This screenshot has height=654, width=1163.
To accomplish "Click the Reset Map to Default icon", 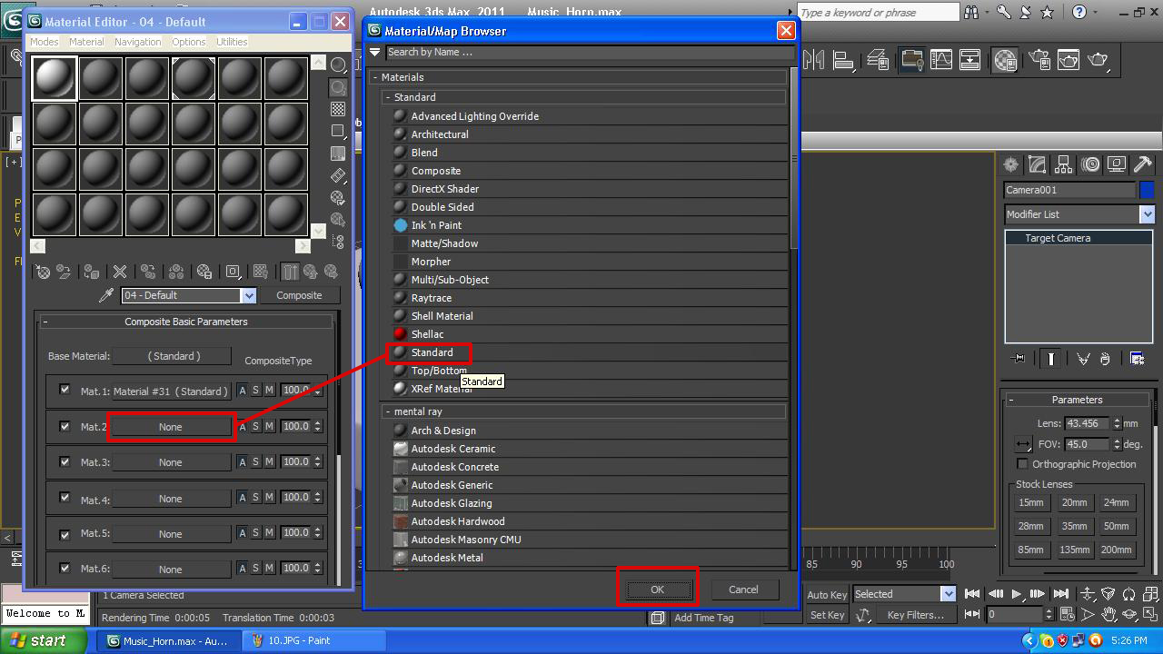I will click(120, 272).
